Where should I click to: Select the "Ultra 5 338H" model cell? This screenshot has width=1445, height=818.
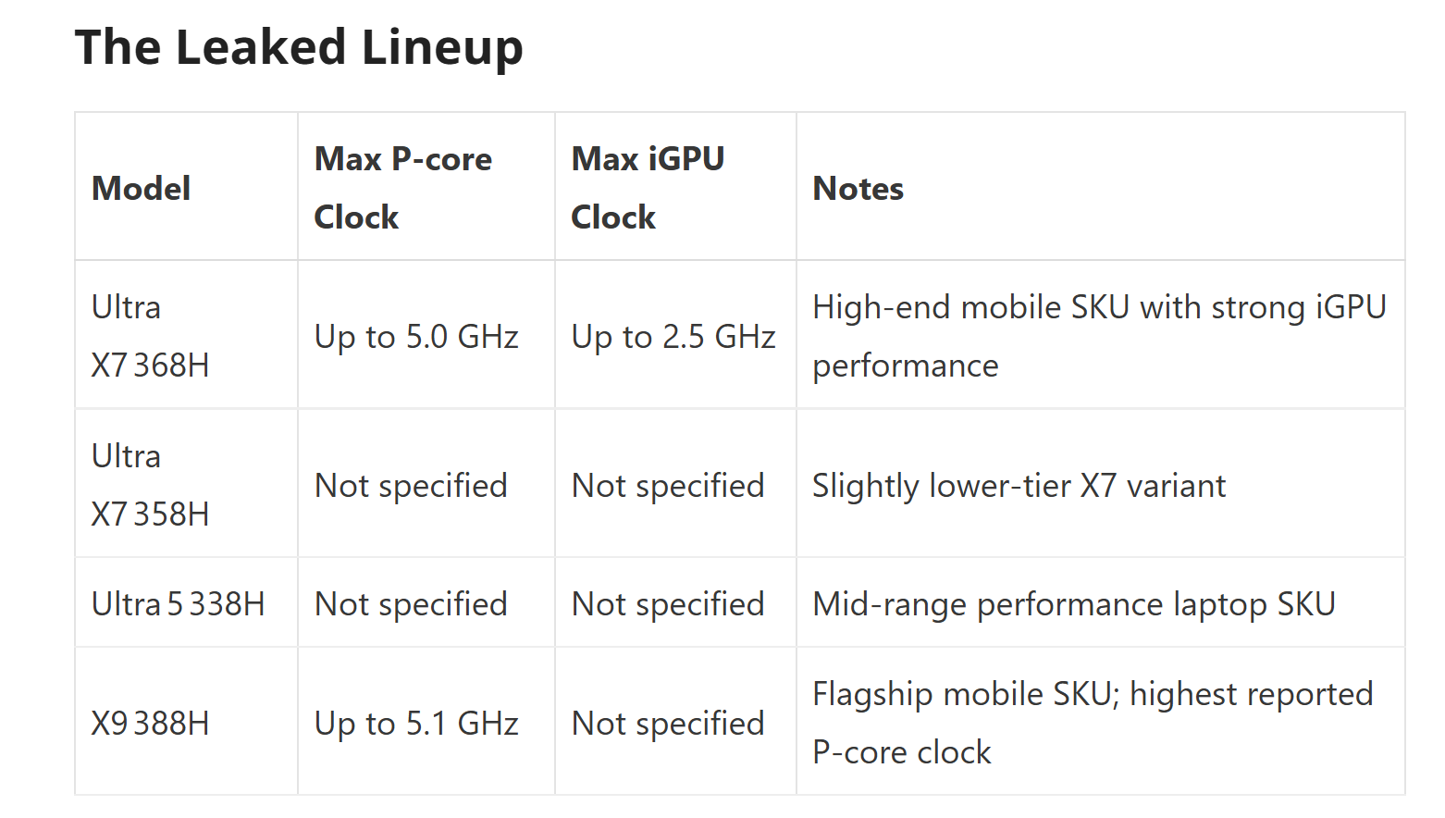coord(178,604)
